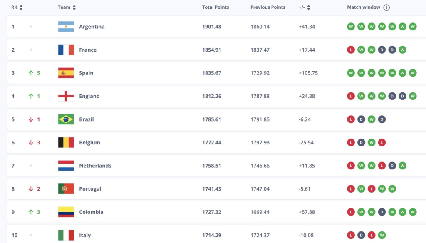Screen dimensions: 426x243
Task: Sort table by Team column arrows
Action: [74, 7]
